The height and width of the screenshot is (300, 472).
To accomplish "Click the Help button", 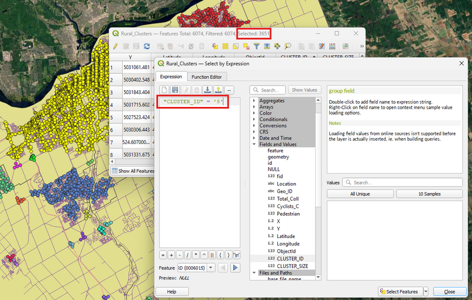I will (172, 291).
